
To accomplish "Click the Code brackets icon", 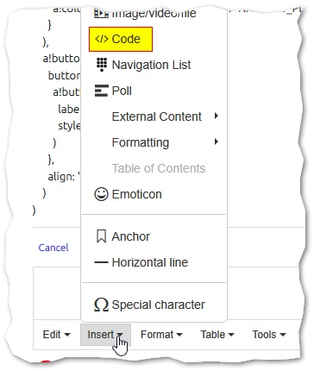I will 102,39.
